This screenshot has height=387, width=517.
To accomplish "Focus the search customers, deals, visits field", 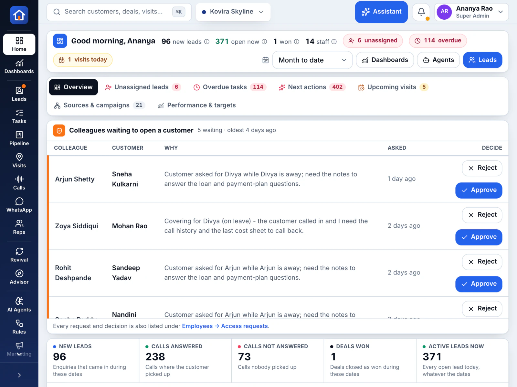I will [x=119, y=12].
